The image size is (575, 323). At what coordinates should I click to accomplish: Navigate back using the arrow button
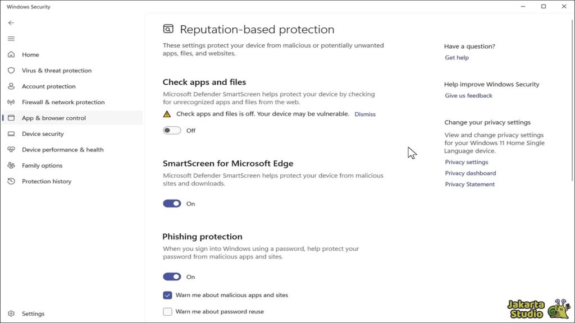click(x=11, y=22)
